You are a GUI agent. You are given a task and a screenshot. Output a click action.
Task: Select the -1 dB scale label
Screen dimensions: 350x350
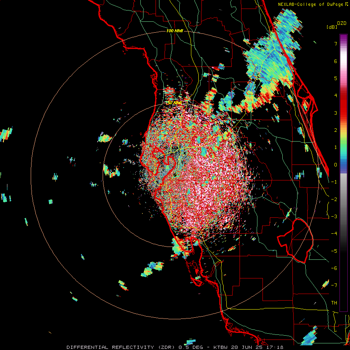point(334,182)
